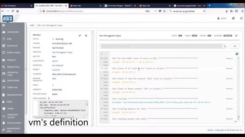Screen dimensions: 245x137
Task: Click the AWX logo
Action: pos(8,19)
